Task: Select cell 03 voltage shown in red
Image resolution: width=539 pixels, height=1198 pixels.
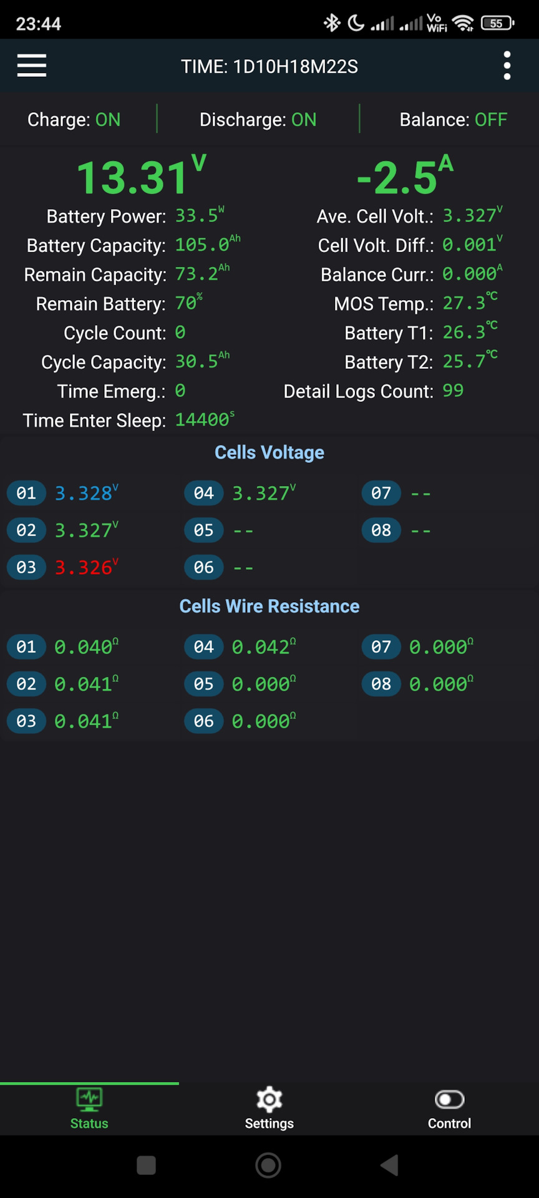Action: (85, 567)
